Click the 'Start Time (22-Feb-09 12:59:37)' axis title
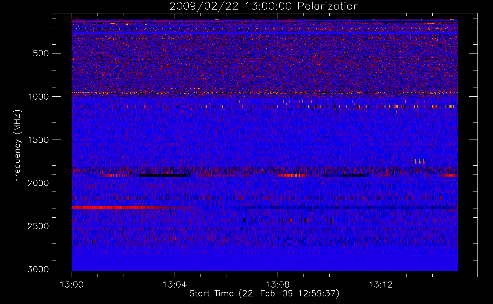This screenshot has height=304, width=493. pos(264,294)
